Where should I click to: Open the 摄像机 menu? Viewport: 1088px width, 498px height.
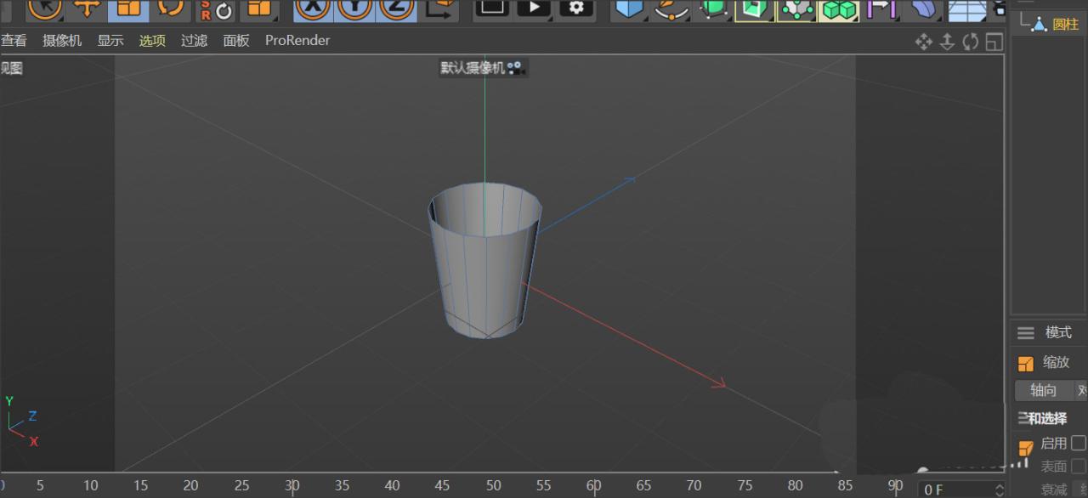(x=61, y=40)
